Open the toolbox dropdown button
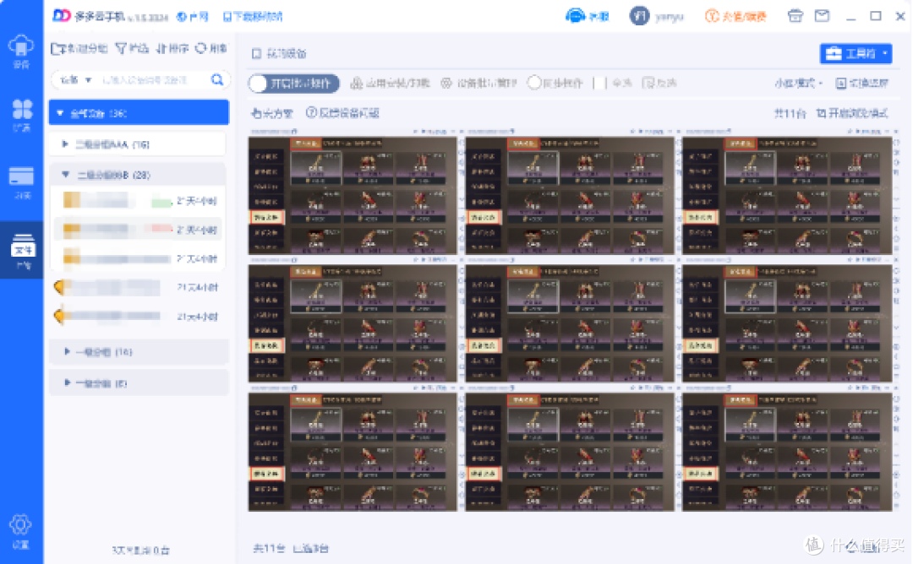The image size is (913, 564). (856, 54)
